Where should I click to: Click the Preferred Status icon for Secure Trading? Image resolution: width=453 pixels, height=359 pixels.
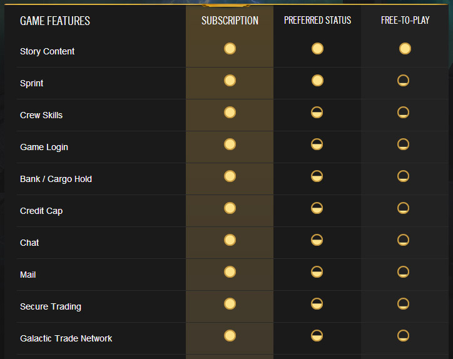317,304
